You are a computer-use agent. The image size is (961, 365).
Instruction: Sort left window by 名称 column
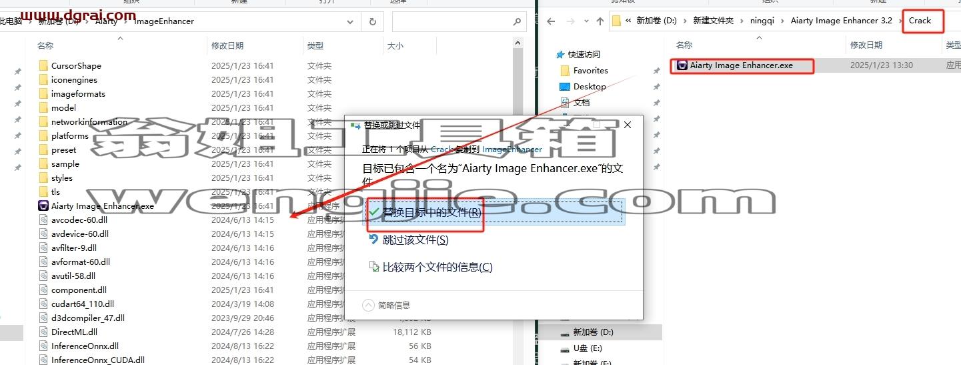[x=45, y=45]
